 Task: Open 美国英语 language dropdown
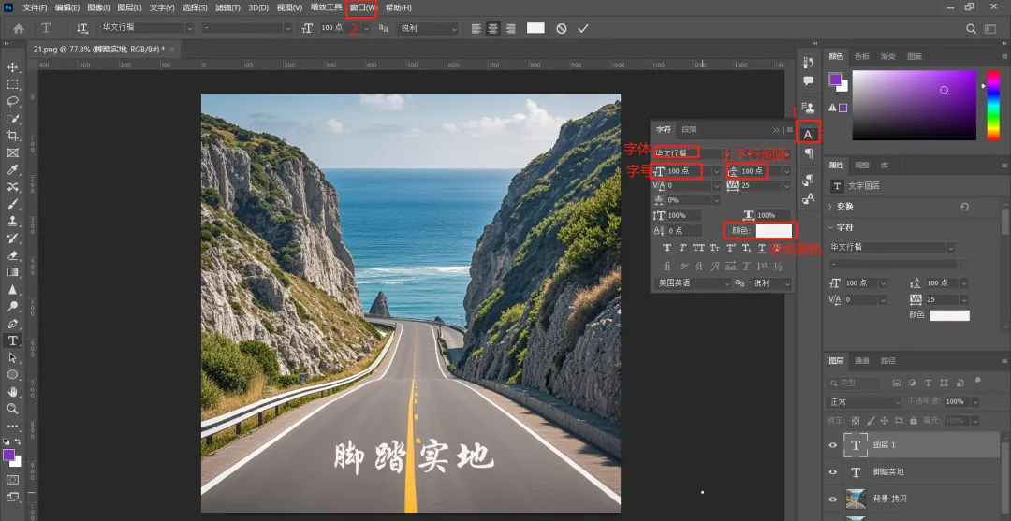click(x=692, y=283)
